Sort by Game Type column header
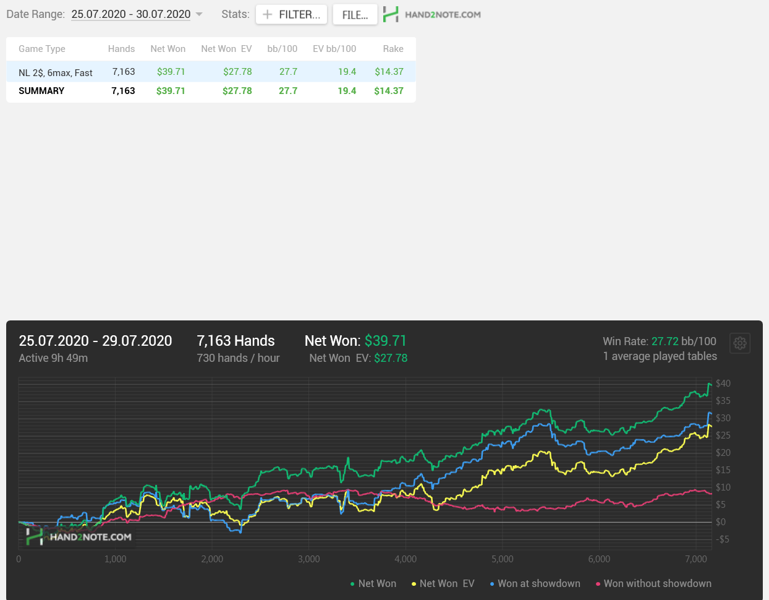 coord(42,49)
